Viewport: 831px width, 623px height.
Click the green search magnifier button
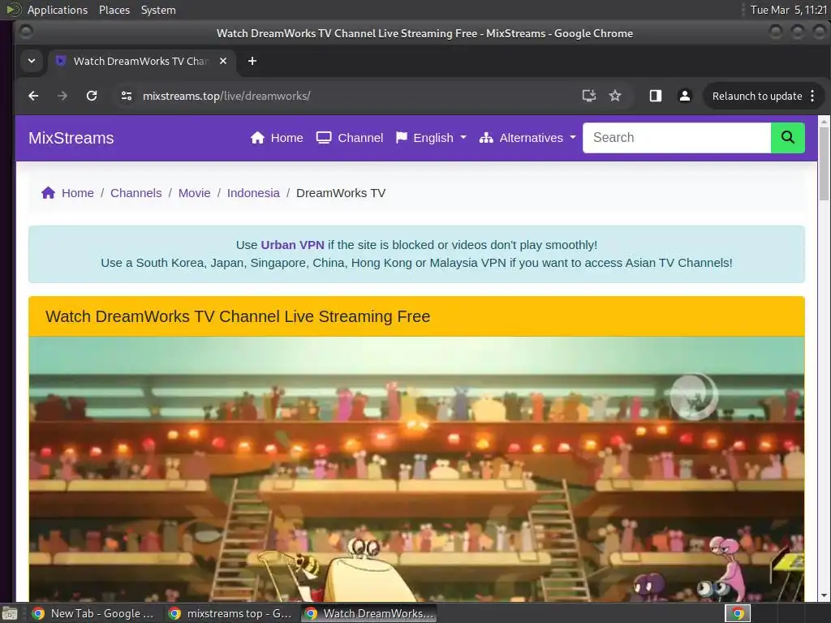[x=787, y=138]
